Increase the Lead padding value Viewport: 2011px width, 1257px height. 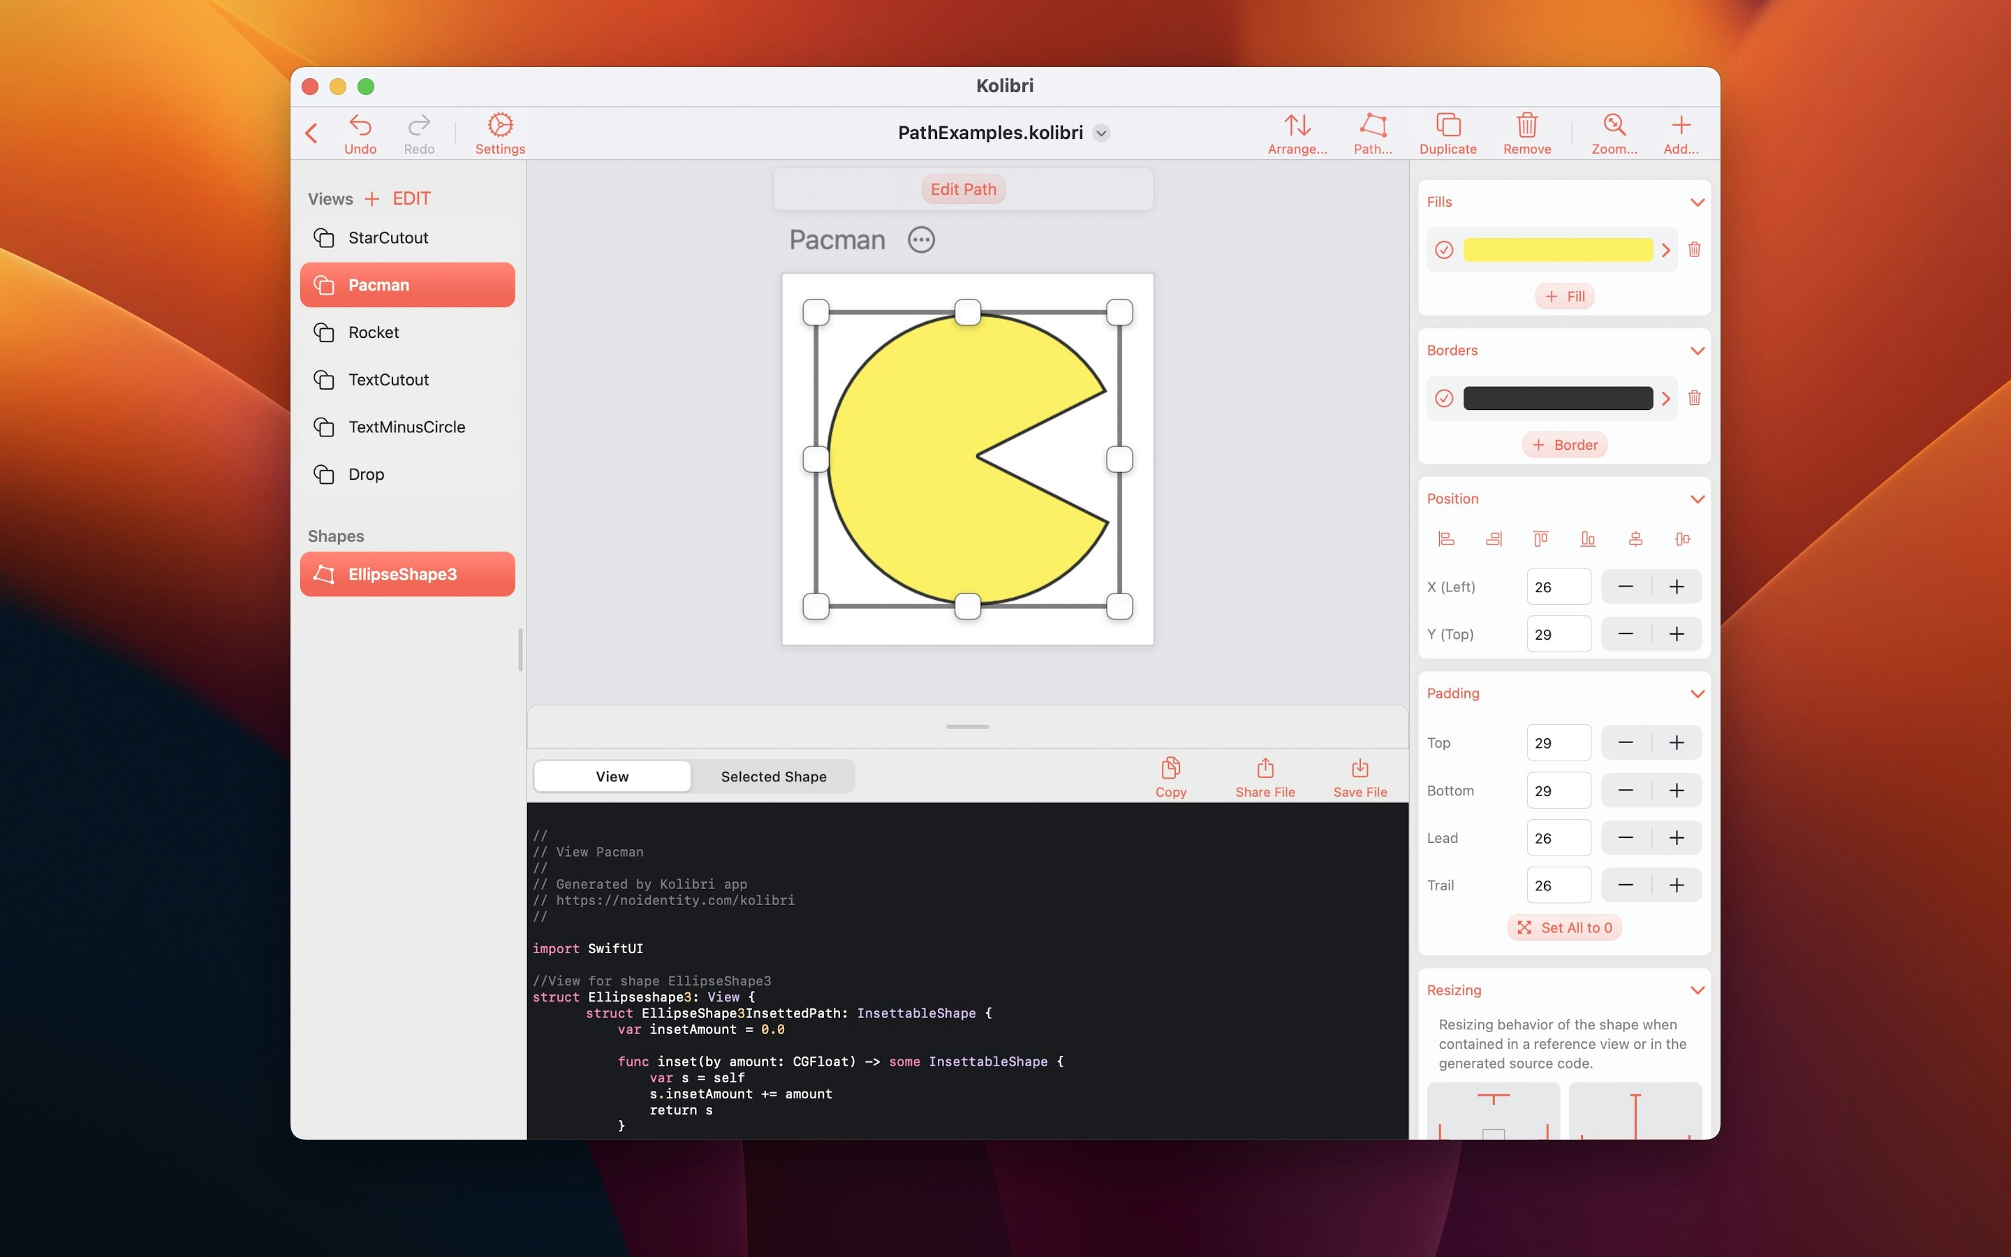click(x=1677, y=838)
